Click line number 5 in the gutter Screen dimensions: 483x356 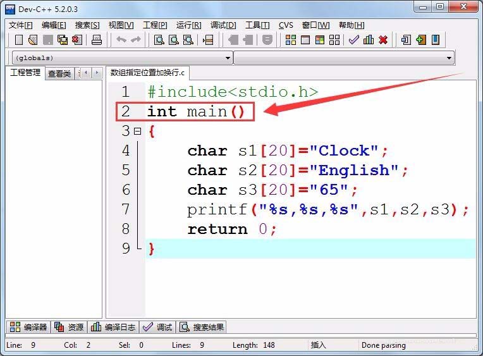pyautogui.click(x=126, y=170)
